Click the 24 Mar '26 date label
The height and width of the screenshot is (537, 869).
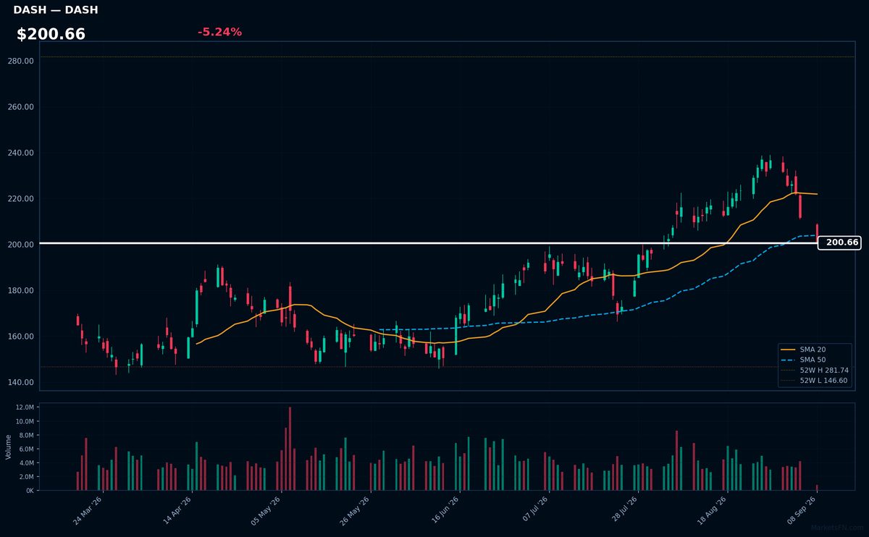[88, 511]
